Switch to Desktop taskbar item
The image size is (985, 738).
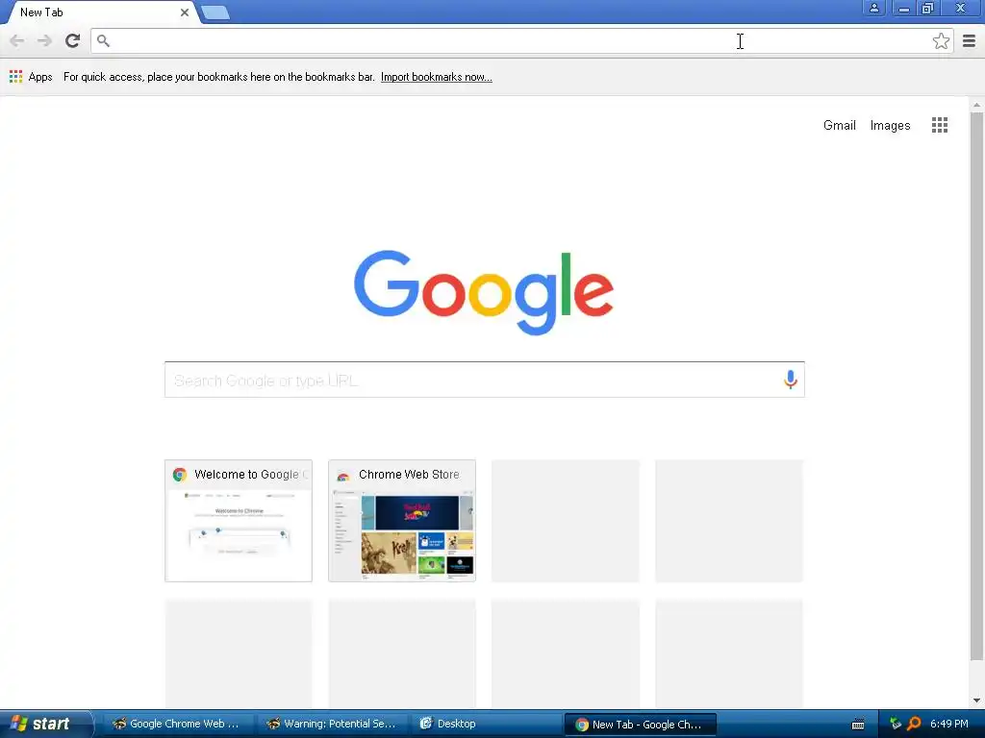coord(486,724)
